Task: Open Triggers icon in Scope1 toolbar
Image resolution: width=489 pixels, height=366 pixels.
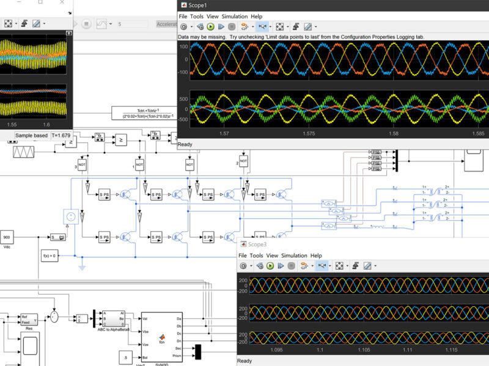Action: coord(296,27)
